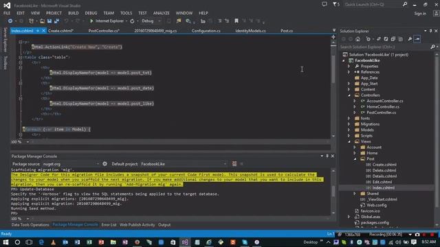Image resolution: width=440 pixels, height=247 pixels.
Task: Open the feedback chat bubble icon
Action: coord(324,4)
